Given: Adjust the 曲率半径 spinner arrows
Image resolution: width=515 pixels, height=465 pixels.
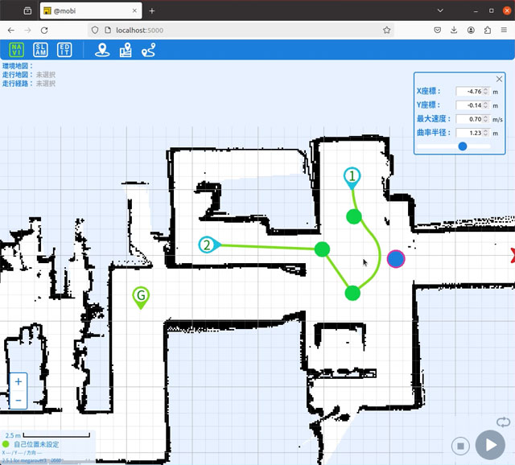Looking at the screenshot, I should [486, 133].
